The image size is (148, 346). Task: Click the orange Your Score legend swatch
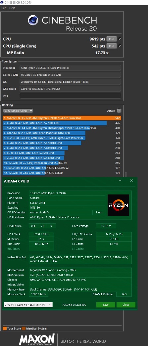[5, 328]
